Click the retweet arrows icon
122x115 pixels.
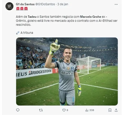point(41,110)
